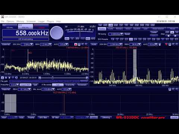Click the save icon in the wideband spectrum panel
Image resolution: width=179 pixels, height=134 pixels.
tap(170, 89)
